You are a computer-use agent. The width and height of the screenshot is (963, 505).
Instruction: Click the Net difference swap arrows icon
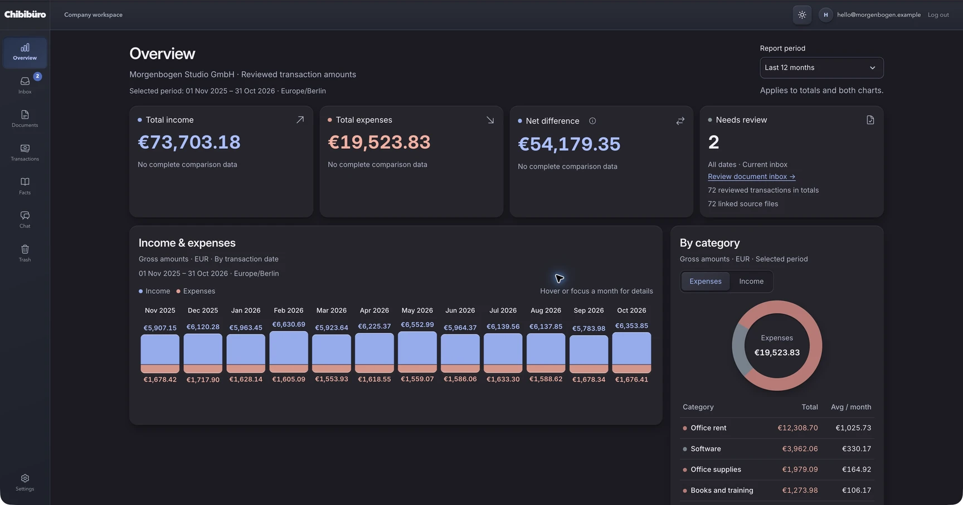(680, 121)
